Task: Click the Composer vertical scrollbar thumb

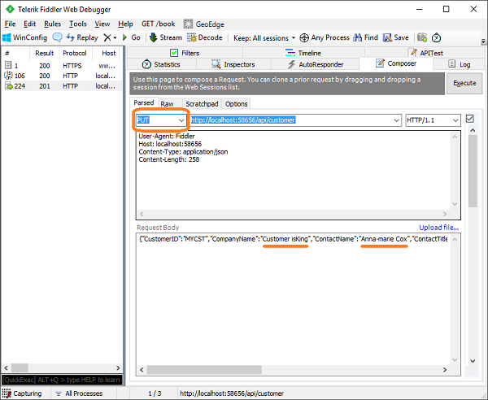Action: tap(473, 171)
